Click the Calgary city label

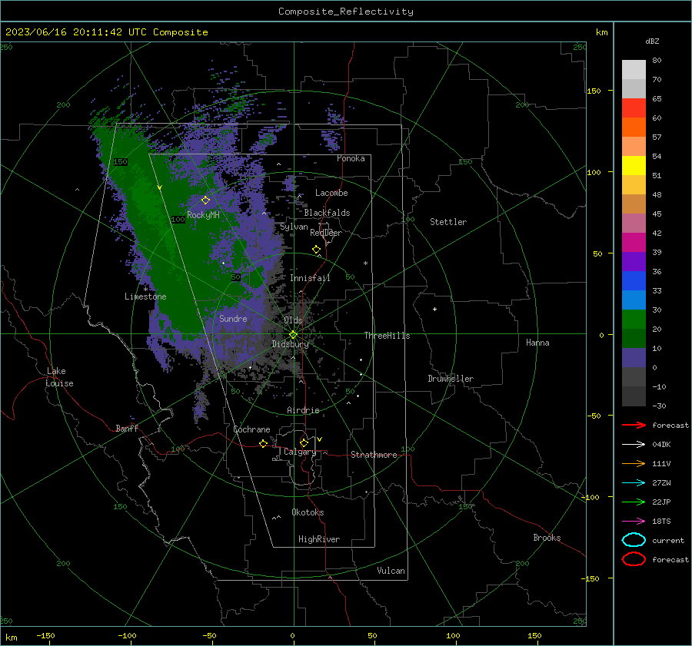(x=300, y=452)
